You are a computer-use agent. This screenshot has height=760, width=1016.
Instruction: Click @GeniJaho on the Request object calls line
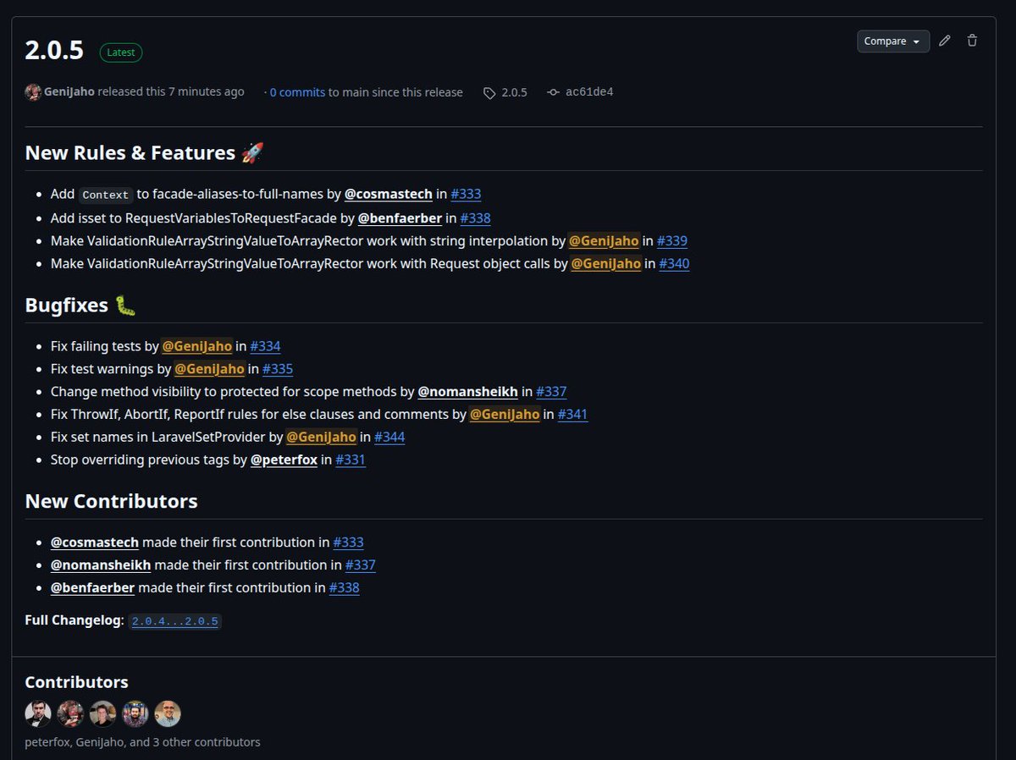point(606,263)
